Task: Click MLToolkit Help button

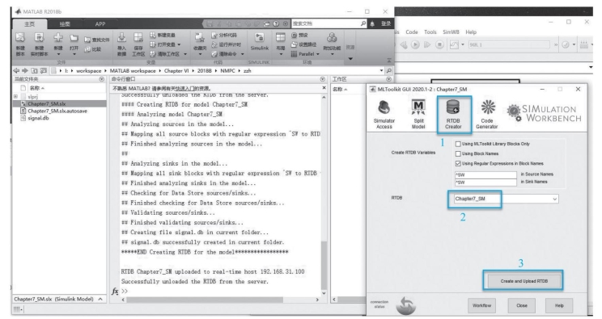Action: 559,305
